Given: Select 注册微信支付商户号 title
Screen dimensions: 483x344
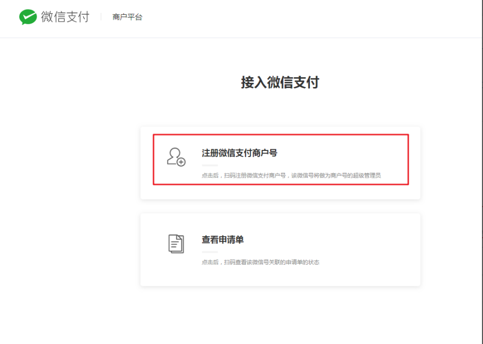Looking at the screenshot, I should (239, 153).
